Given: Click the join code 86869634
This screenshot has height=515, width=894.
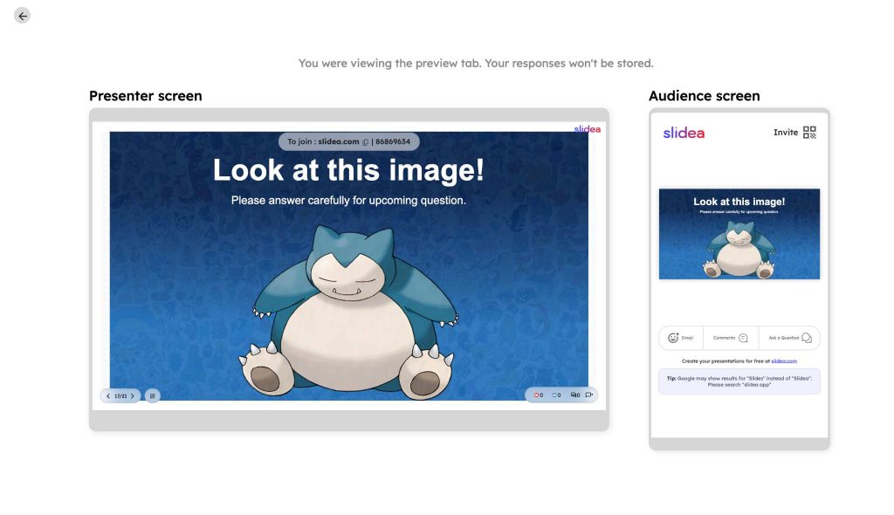Looking at the screenshot, I should click(x=393, y=141).
